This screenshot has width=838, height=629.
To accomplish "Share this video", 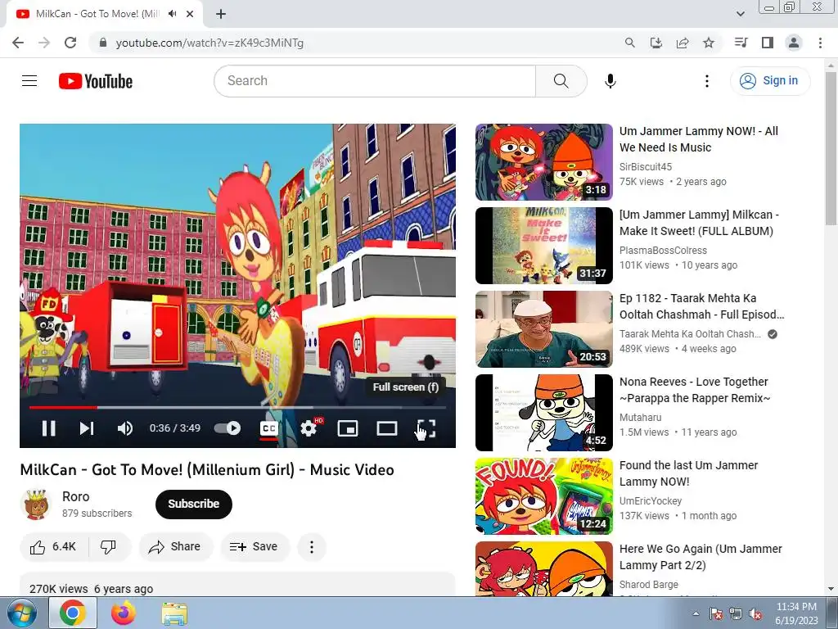I will pos(175,546).
